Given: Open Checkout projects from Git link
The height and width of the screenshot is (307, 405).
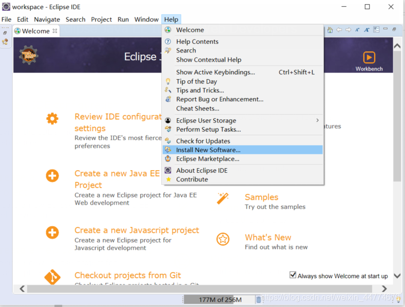Looking at the screenshot, I should [128, 275].
